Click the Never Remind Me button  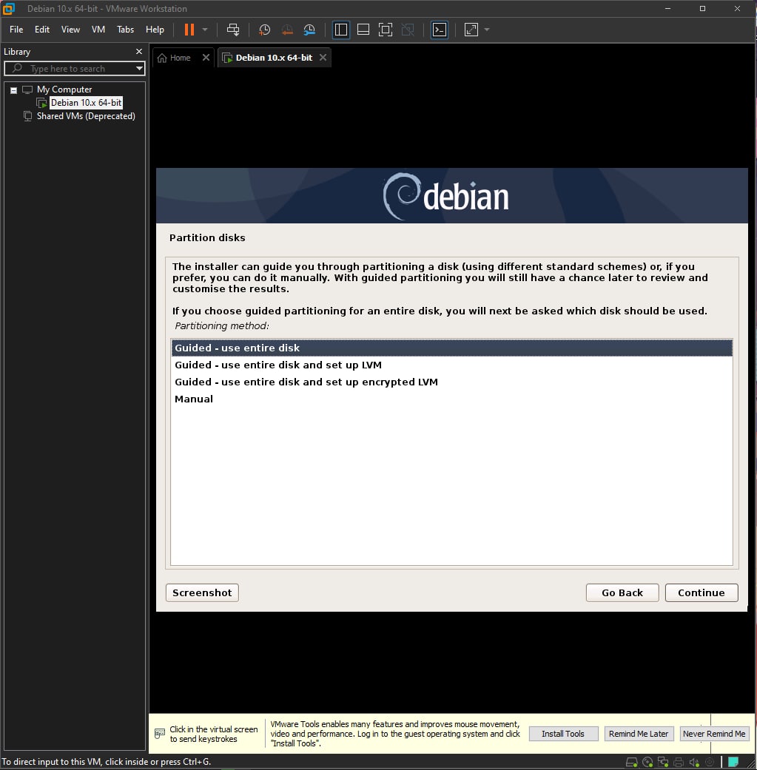point(714,734)
